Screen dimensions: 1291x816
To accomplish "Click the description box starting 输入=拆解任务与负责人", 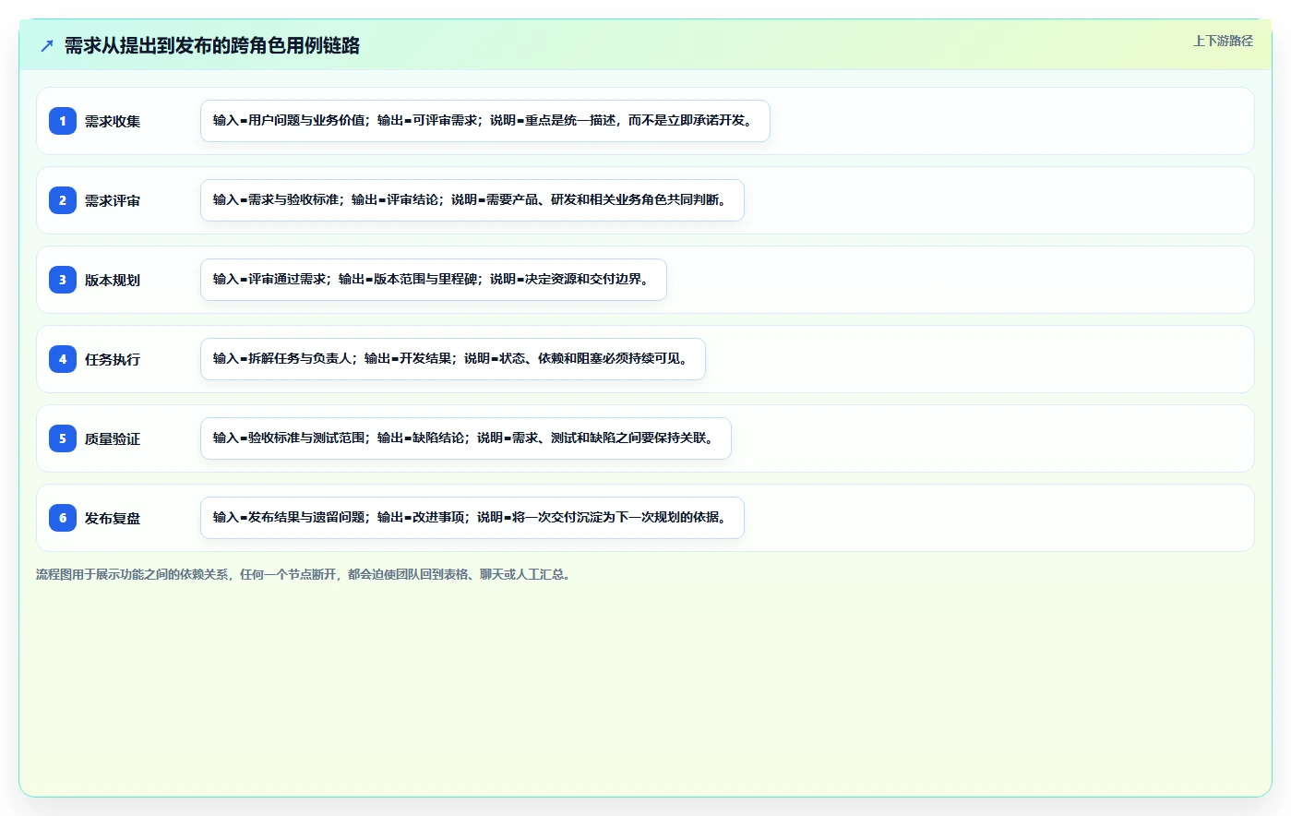I will point(453,359).
